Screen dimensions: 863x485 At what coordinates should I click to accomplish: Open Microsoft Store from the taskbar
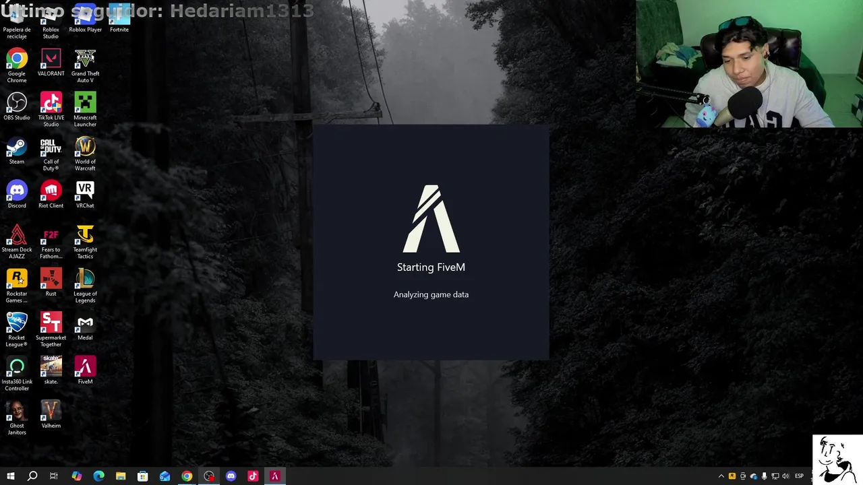click(143, 476)
